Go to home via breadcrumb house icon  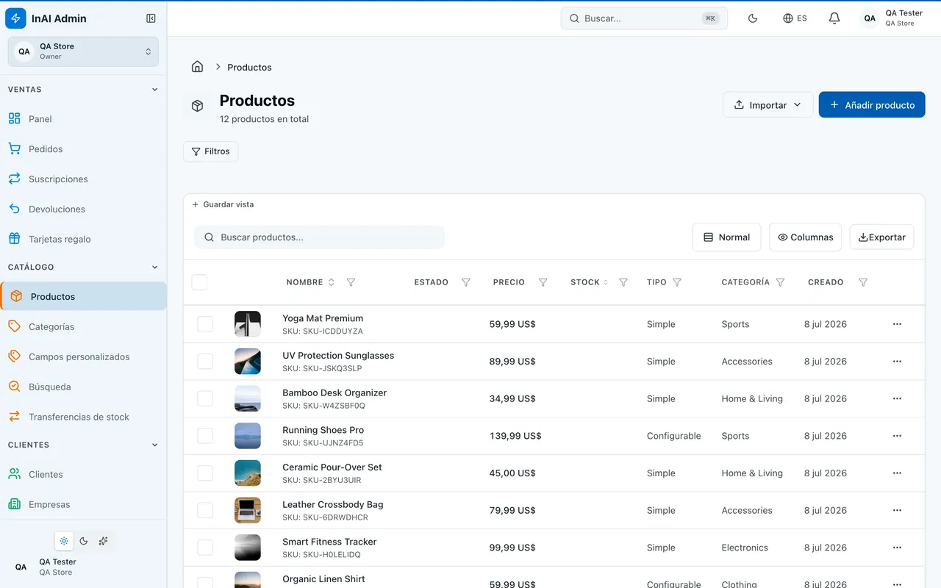pos(197,67)
